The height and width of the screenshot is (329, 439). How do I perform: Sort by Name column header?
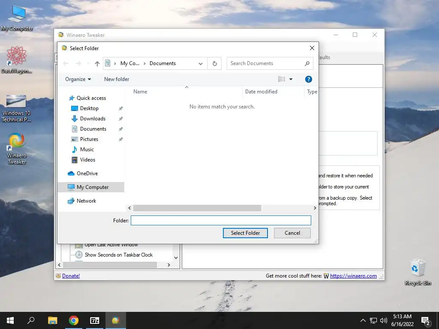140,92
